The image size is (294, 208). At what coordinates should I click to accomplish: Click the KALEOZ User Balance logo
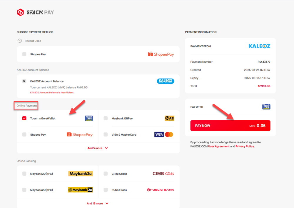pos(165,81)
